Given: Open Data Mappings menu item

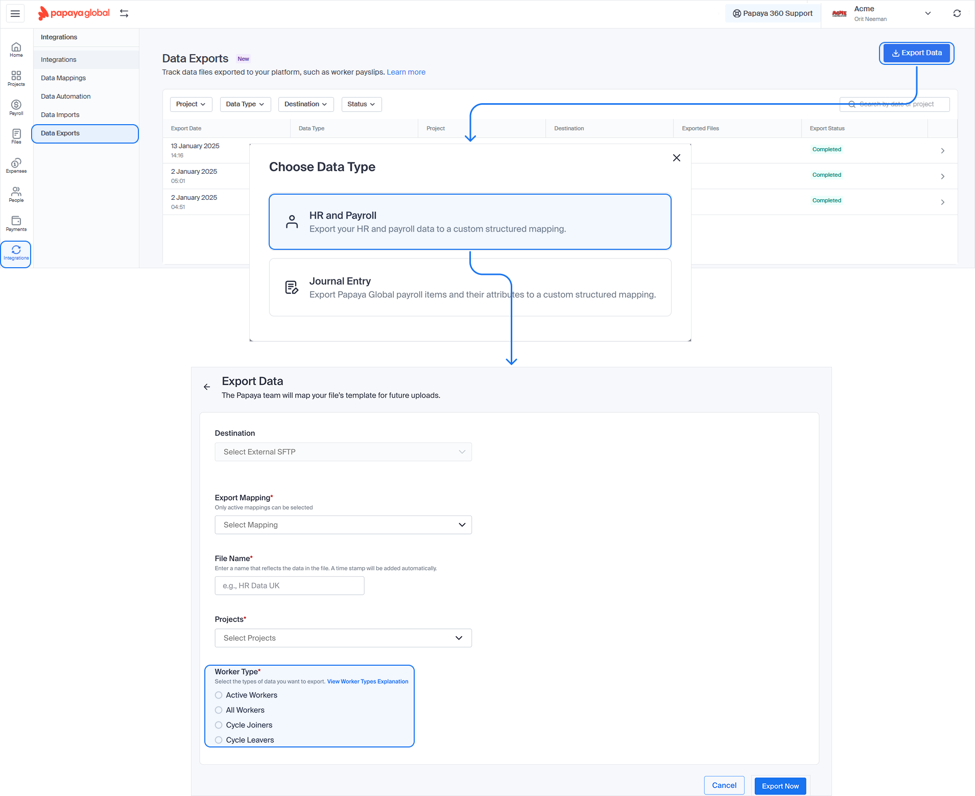Looking at the screenshot, I should 86,78.
